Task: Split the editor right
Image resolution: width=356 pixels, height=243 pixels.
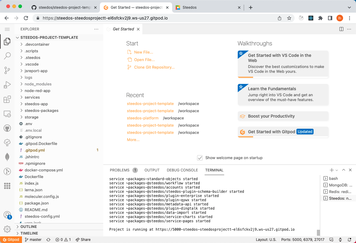Action: coord(341,29)
